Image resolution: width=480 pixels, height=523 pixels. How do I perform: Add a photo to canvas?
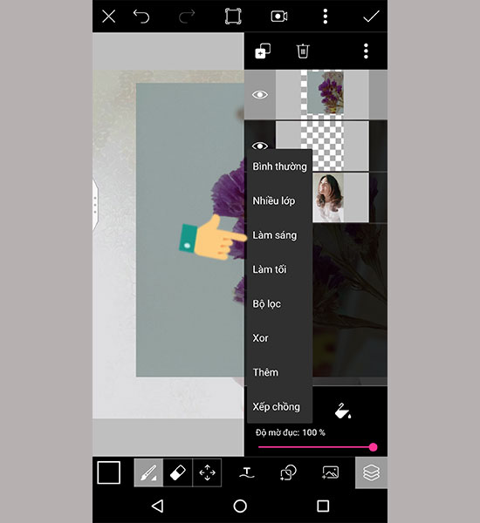pos(331,472)
